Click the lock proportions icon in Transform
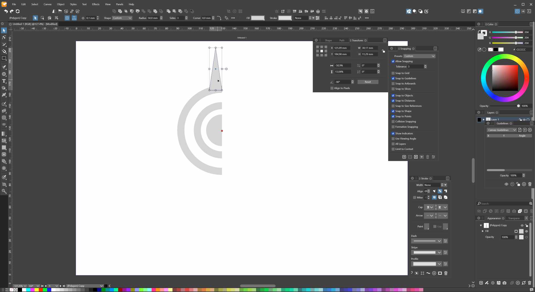 383,51
